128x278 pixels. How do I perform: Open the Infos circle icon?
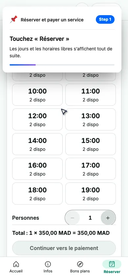click(48, 264)
